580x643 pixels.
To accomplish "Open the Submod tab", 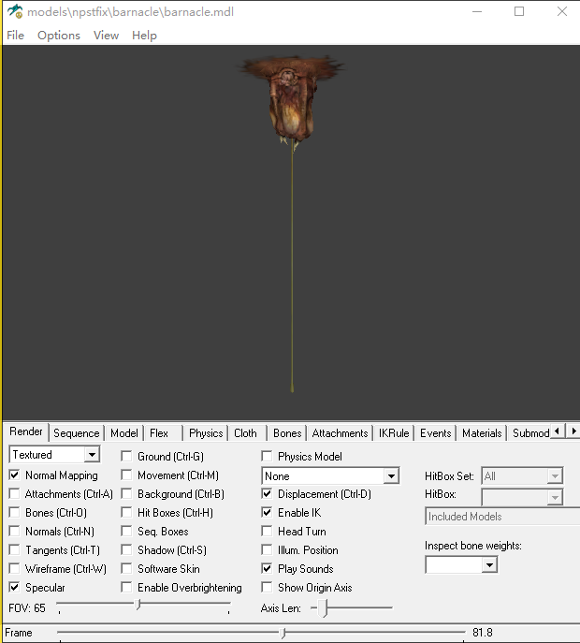I will pyautogui.click(x=530, y=433).
